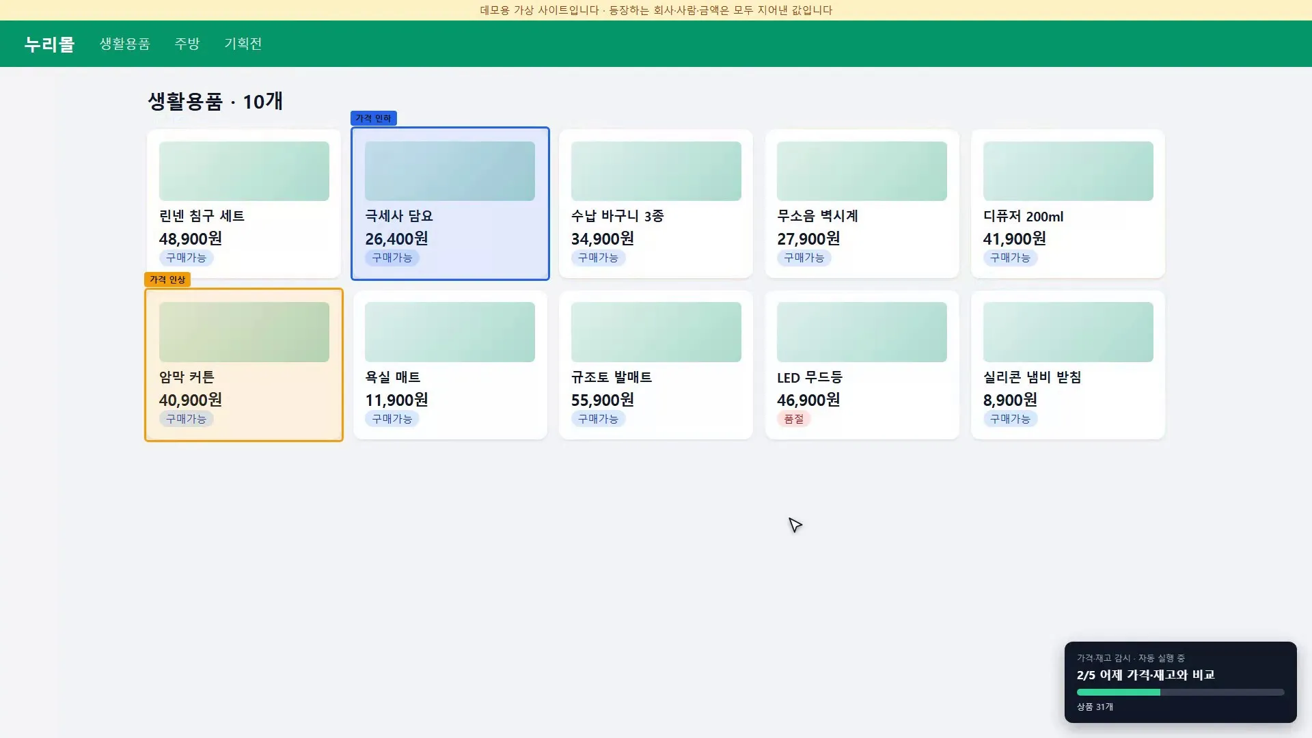Click the 상품 31개 label
The width and height of the screenshot is (1312, 738).
(x=1095, y=707)
